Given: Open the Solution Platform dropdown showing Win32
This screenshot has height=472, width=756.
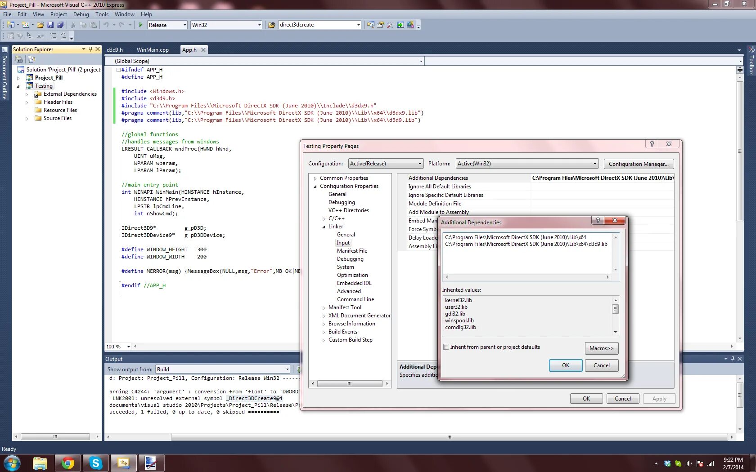Looking at the screenshot, I should click(226, 25).
